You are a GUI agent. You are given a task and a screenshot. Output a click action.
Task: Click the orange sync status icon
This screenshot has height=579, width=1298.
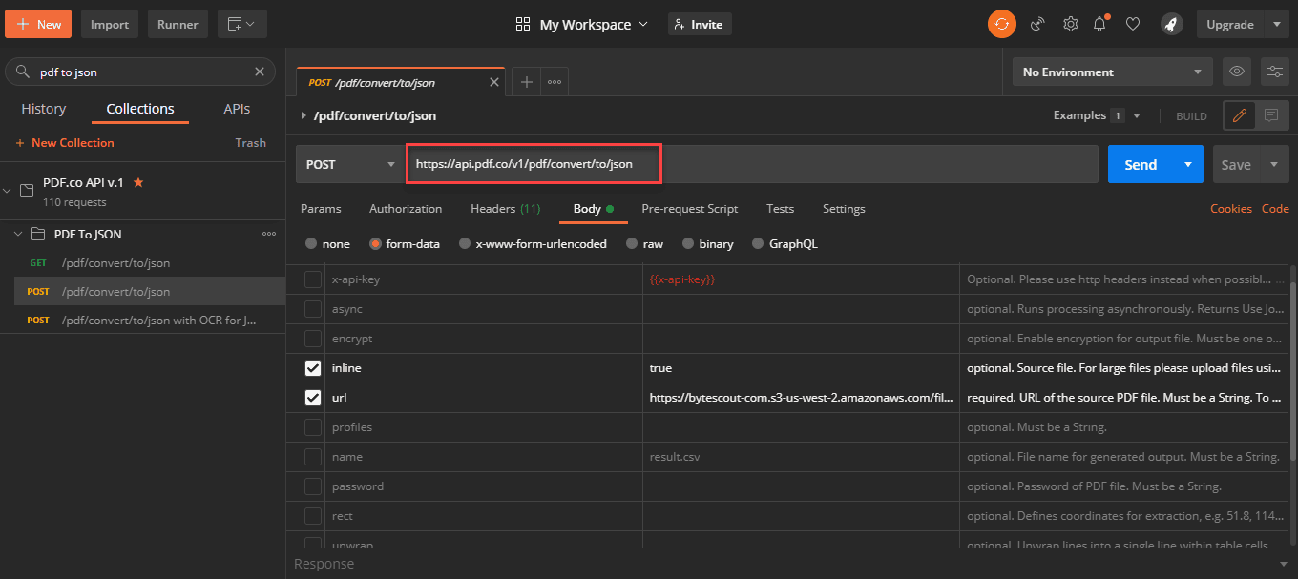point(1001,24)
